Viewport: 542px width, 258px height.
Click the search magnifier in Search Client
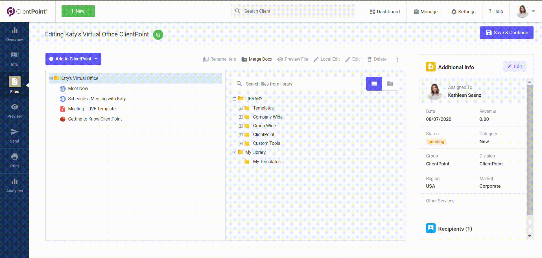238,11
